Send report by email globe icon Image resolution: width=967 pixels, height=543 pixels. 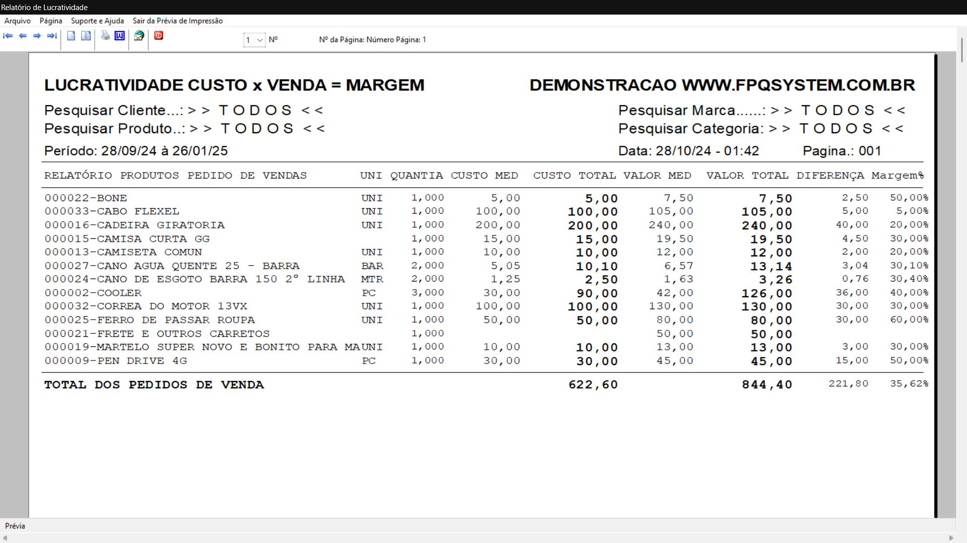(x=139, y=36)
